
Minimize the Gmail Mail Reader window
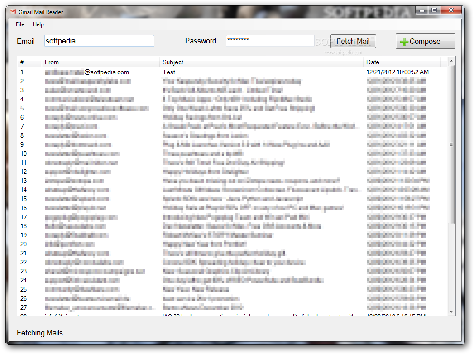point(421,10)
